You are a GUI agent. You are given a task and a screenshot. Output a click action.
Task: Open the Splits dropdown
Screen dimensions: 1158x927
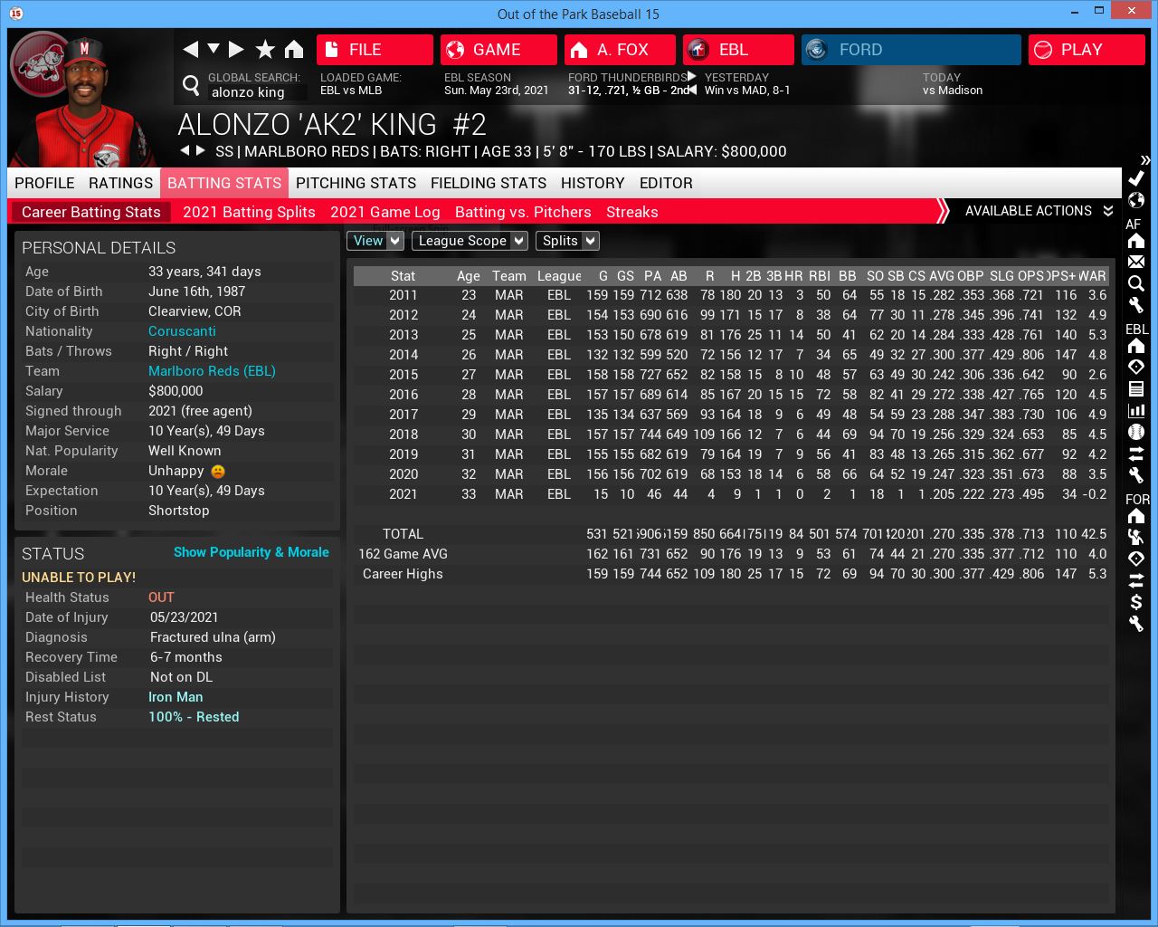(x=567, y=241)
